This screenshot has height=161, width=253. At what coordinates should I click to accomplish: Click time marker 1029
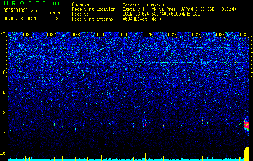pyautogui.click(x=220, y=35)
